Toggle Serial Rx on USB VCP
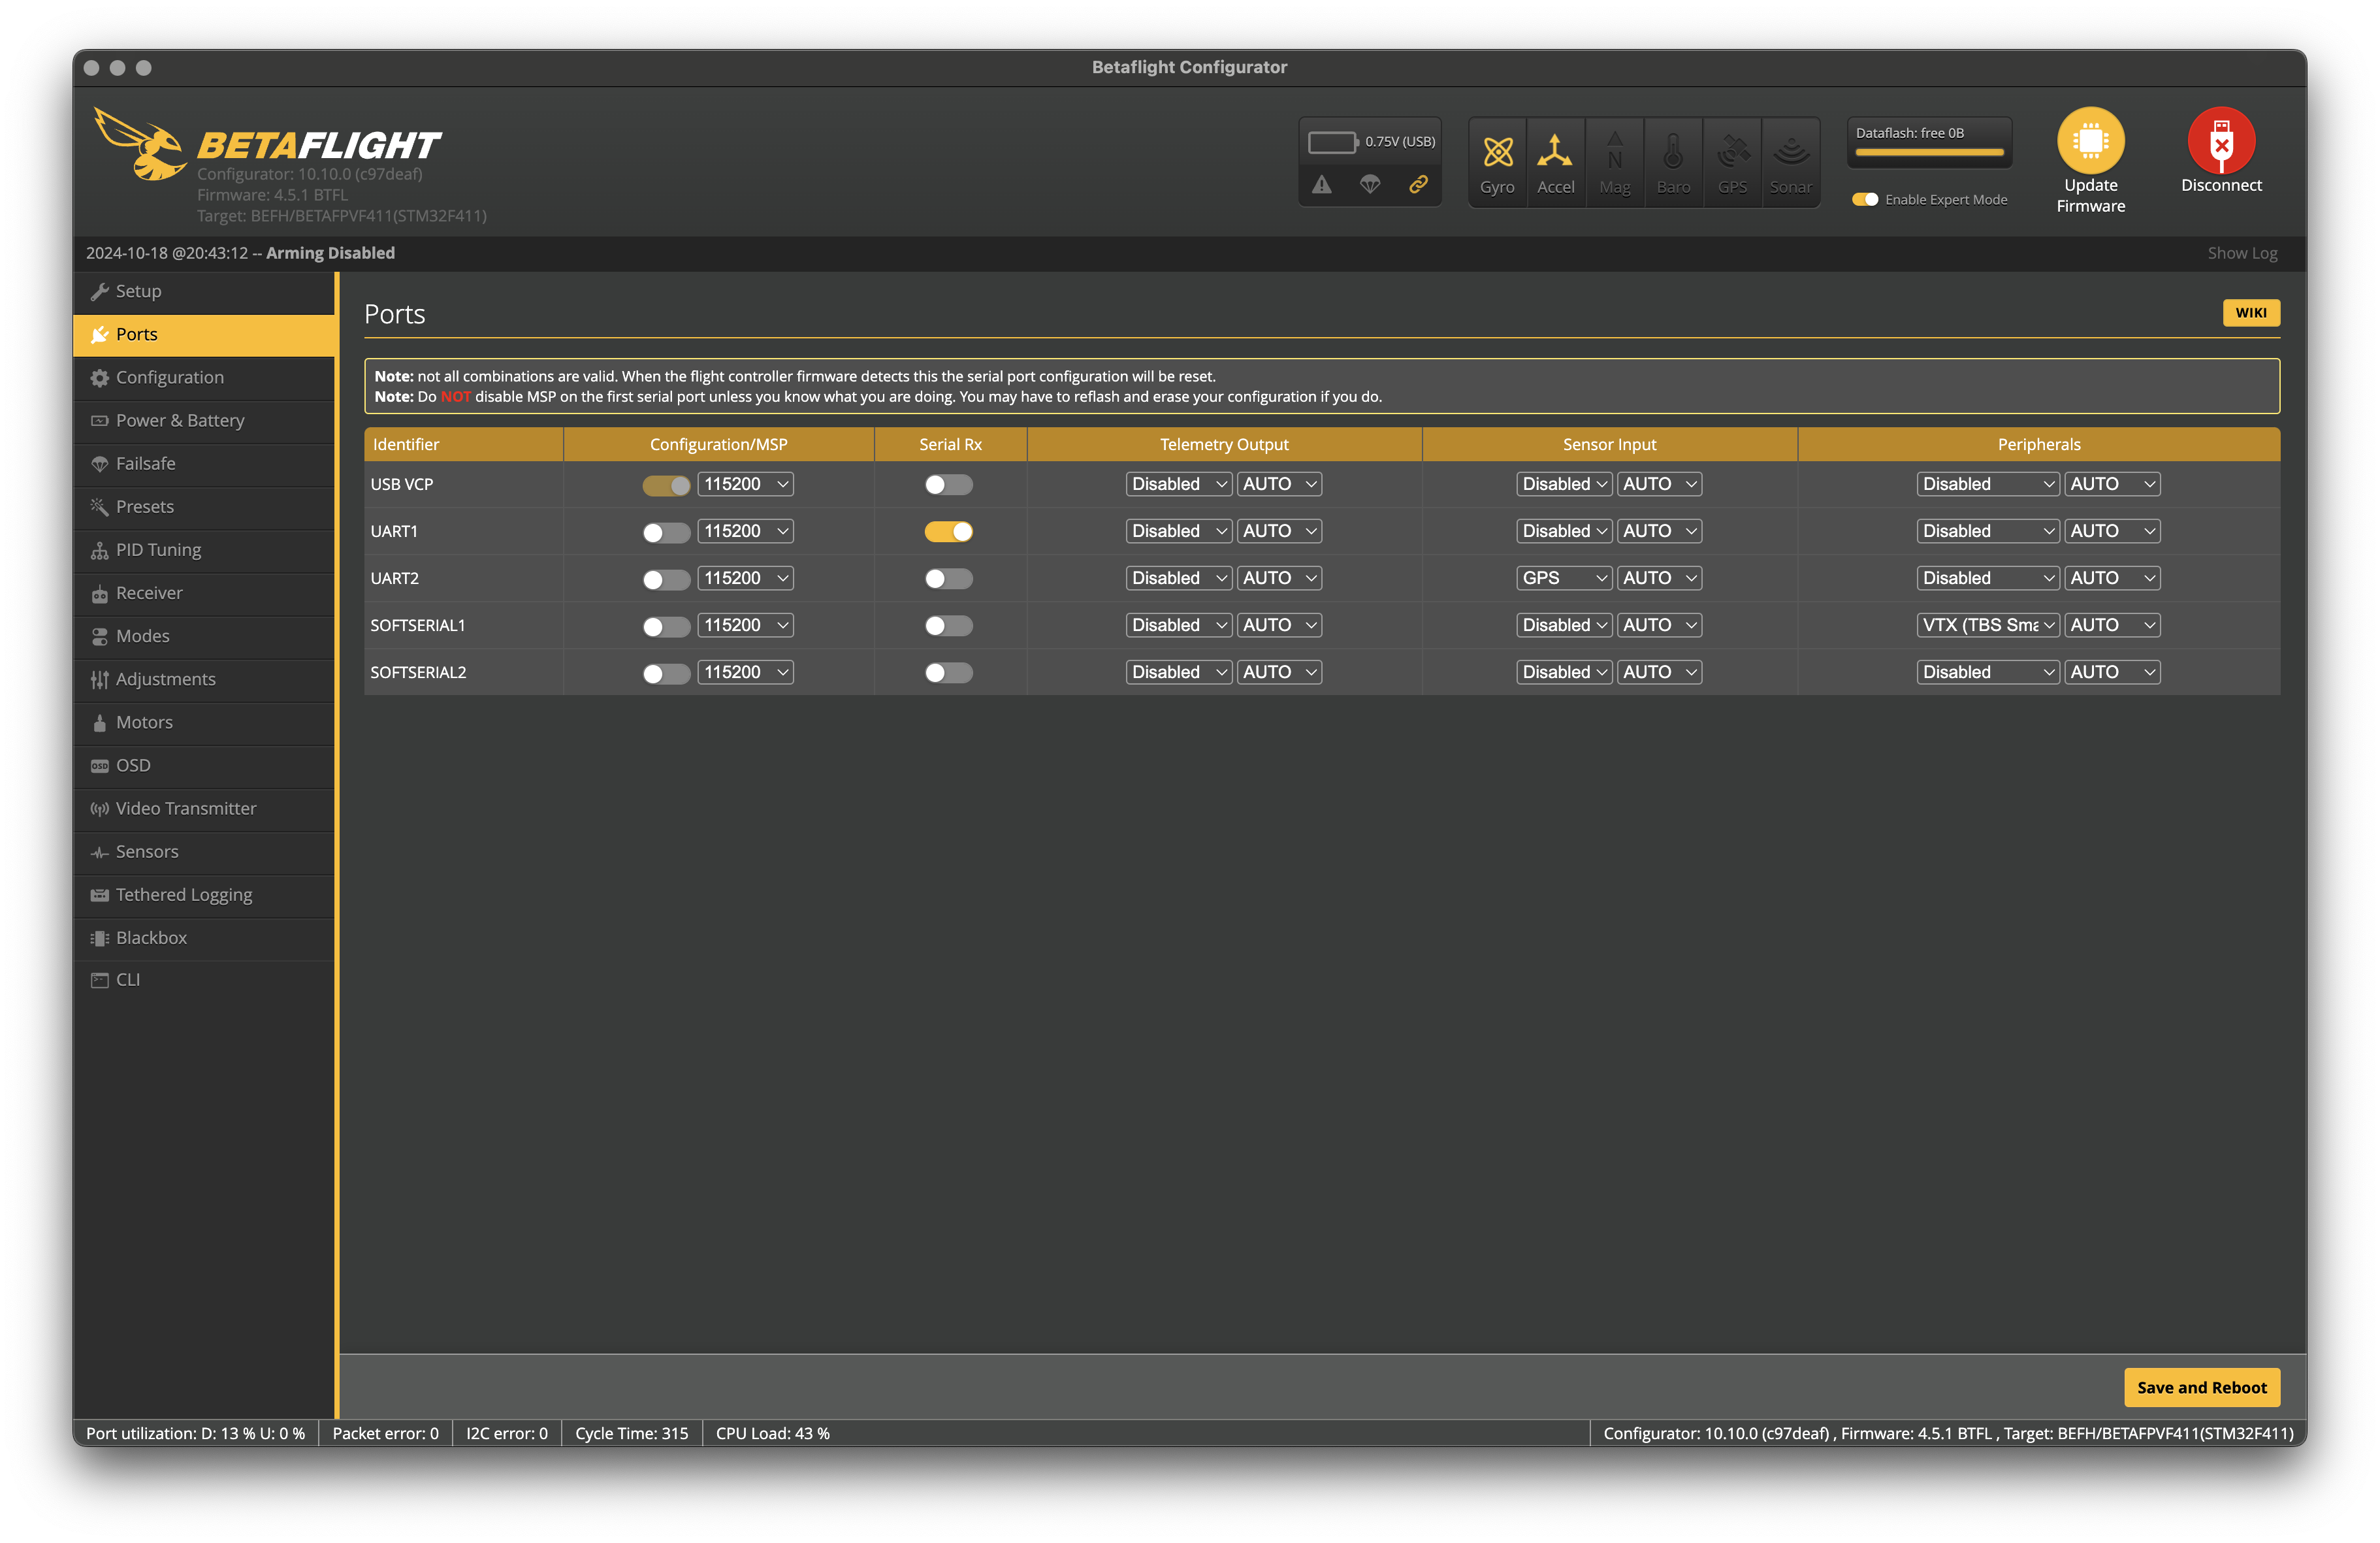This screenshot has width=2380, height=1543. pos(948,484)
